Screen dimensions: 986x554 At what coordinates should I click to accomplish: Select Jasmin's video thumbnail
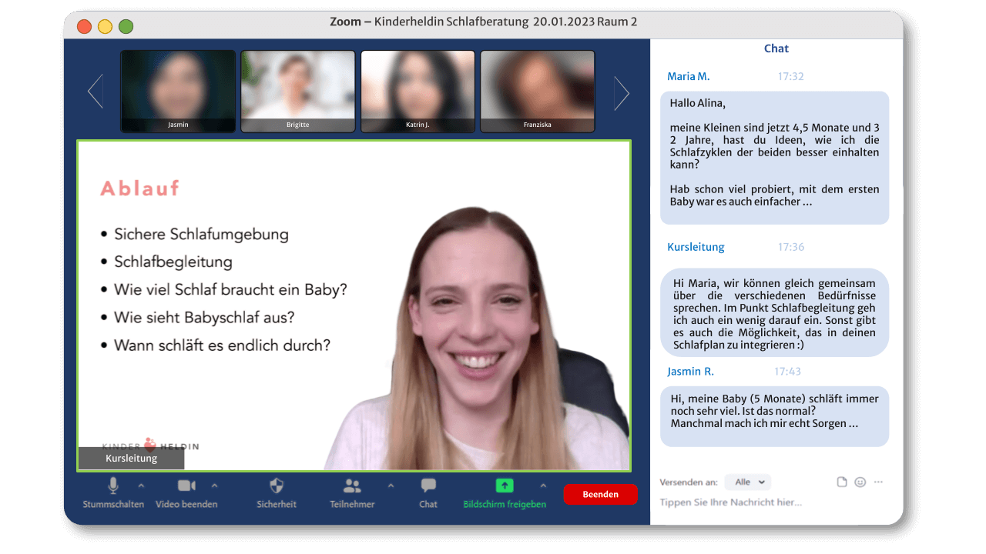(x=178, y=92)
